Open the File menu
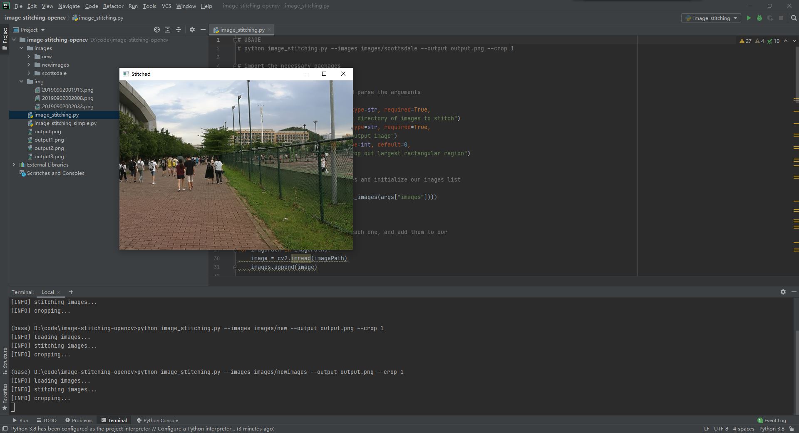799x433 pixels. click(x=18, y=6)
